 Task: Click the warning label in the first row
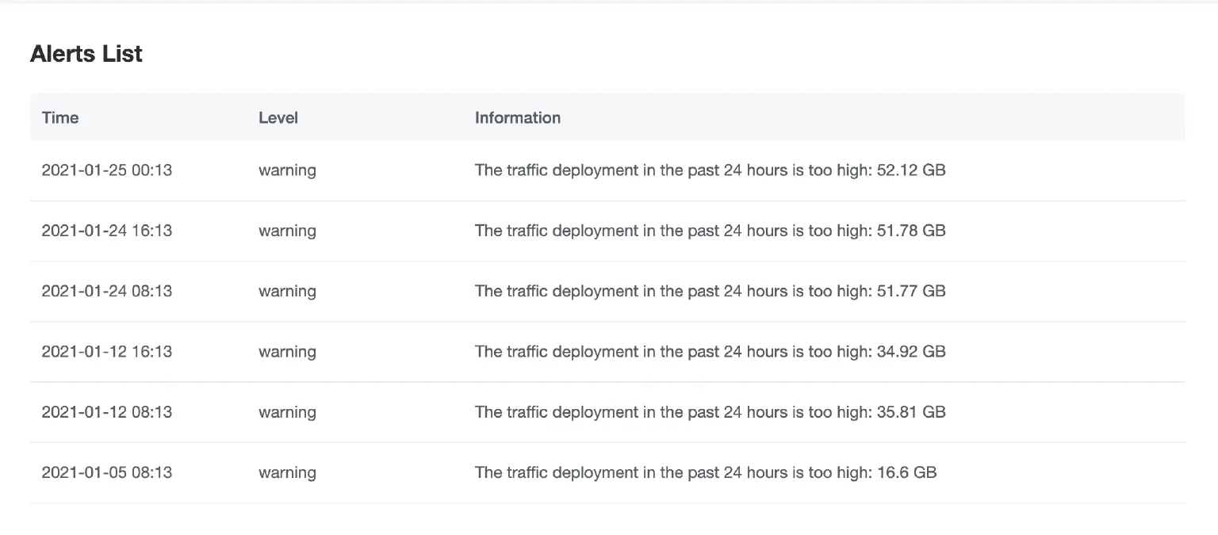tap(287, 170)
